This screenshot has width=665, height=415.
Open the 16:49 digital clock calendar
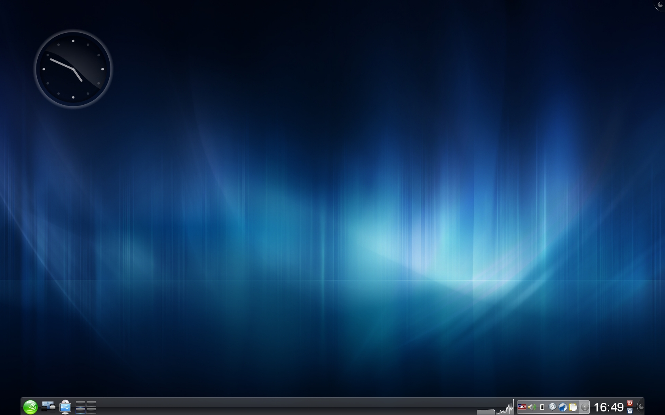pyautogui.click(x=608, y=407)
